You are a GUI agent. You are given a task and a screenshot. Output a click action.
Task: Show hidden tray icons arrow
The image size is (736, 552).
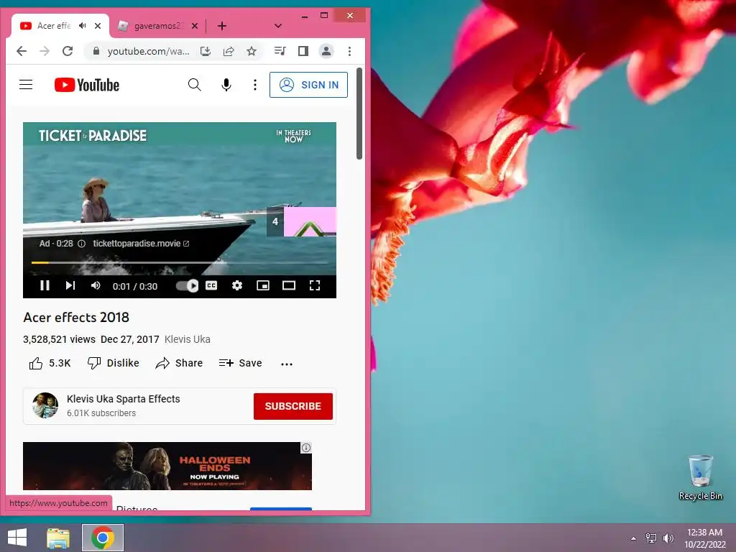click(634, 538)
